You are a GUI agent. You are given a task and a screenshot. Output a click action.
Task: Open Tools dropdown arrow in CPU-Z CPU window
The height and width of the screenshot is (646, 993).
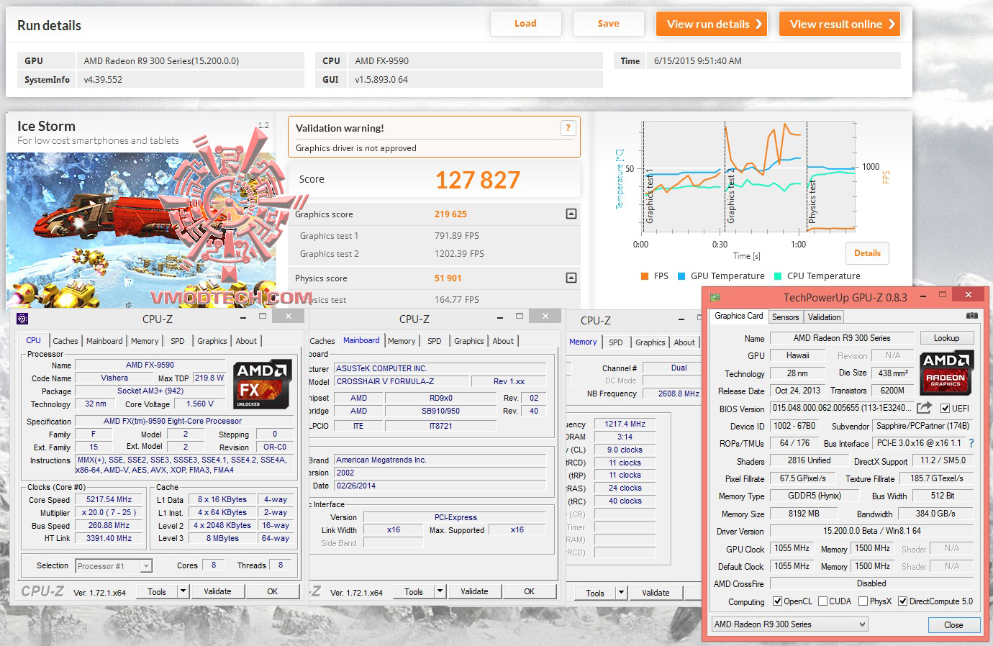pyautogui.click(x=183, y=591)
